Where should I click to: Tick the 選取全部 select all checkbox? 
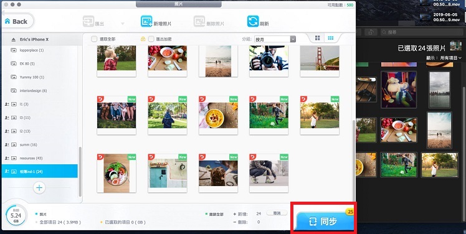pos(94,39)
